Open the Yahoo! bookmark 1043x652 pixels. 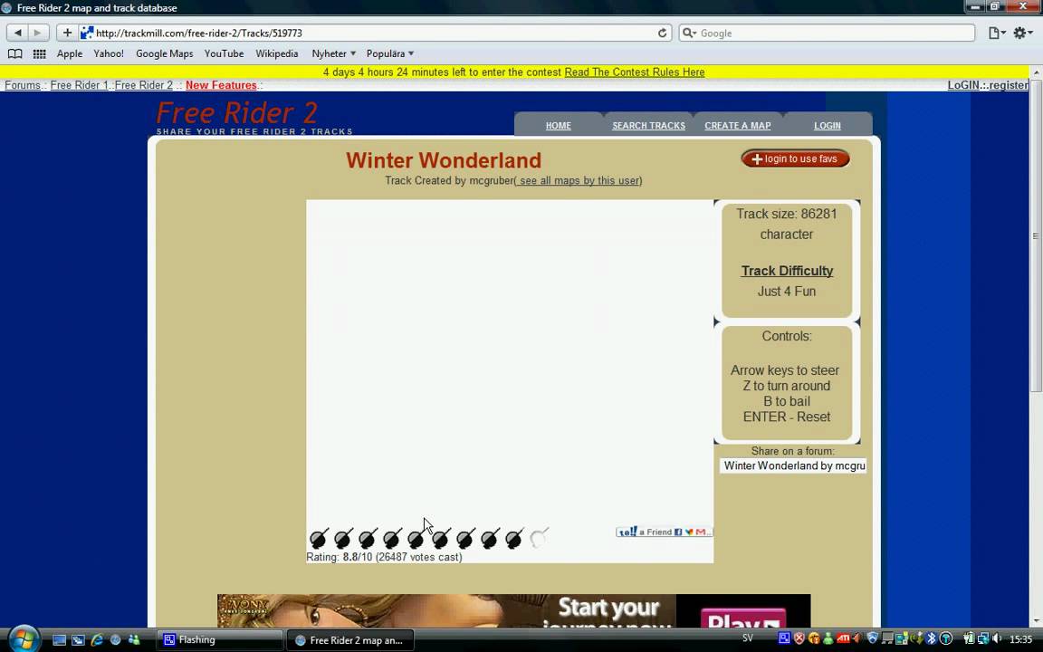click(109, 54)
